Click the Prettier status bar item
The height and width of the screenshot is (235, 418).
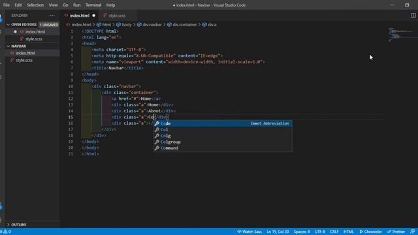point(396,232)
